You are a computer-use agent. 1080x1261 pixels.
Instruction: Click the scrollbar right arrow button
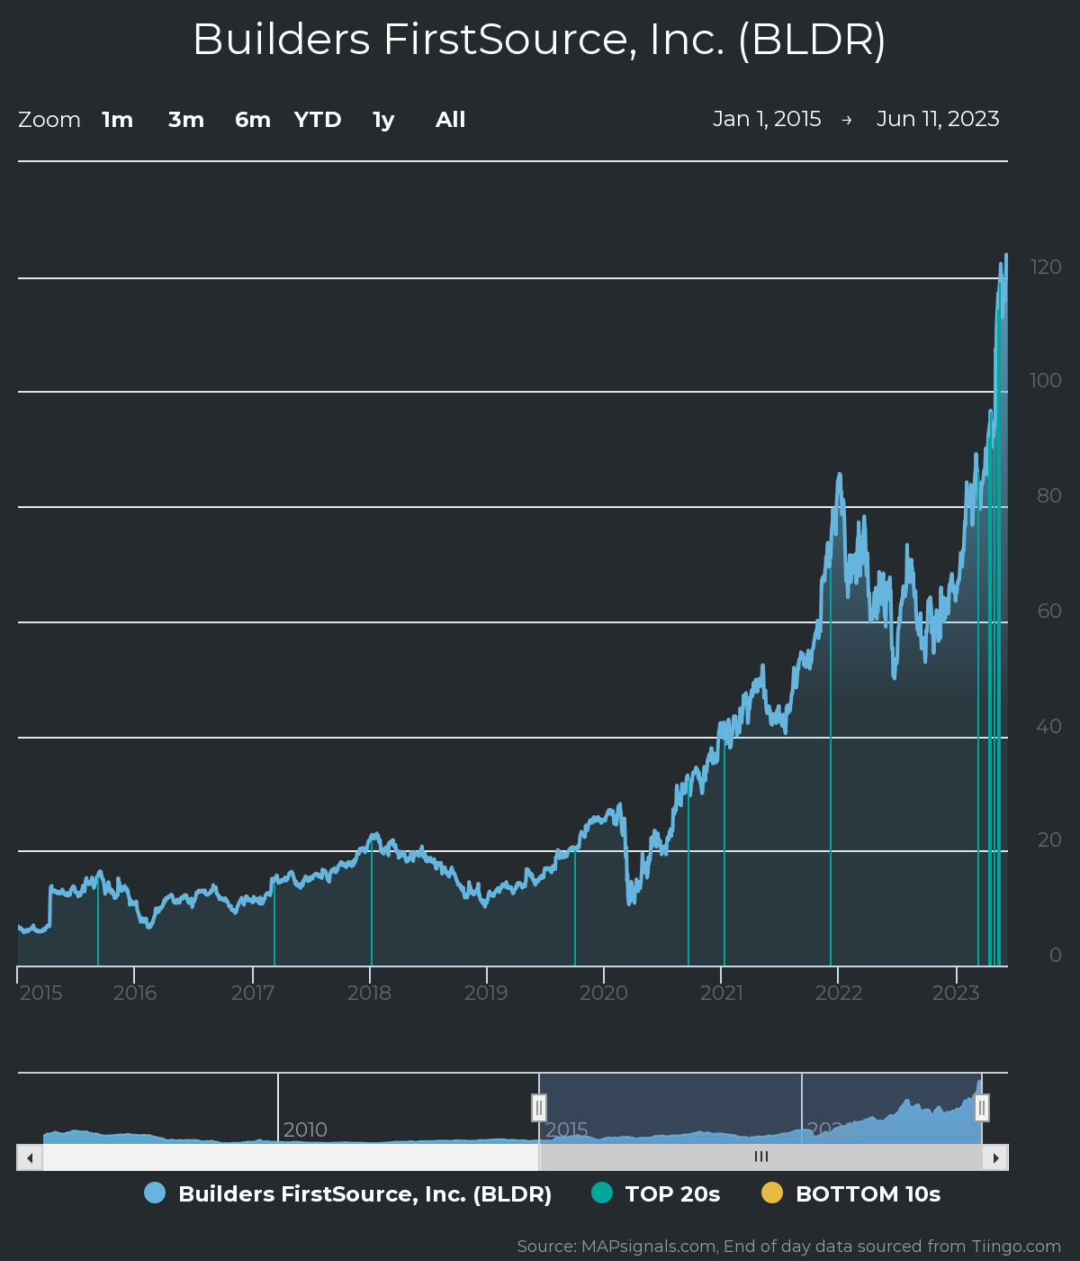[995, 1157]
